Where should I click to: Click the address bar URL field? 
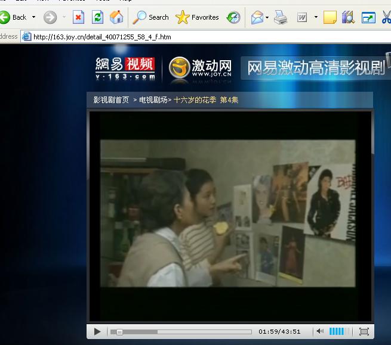(x=206, y=37)
